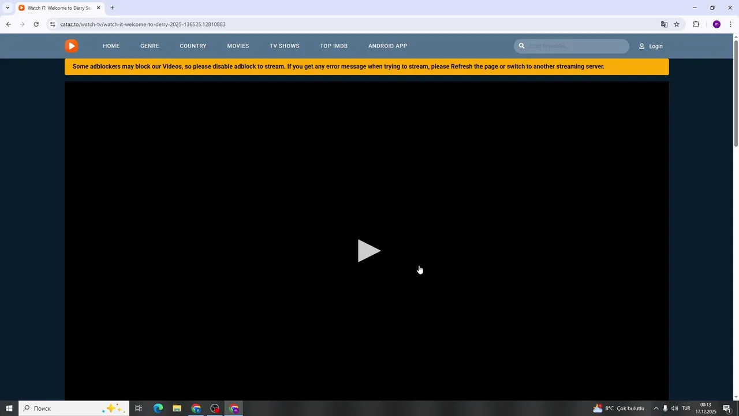
Task: Click the browser back arrow
Action: (x=8, y=24)
